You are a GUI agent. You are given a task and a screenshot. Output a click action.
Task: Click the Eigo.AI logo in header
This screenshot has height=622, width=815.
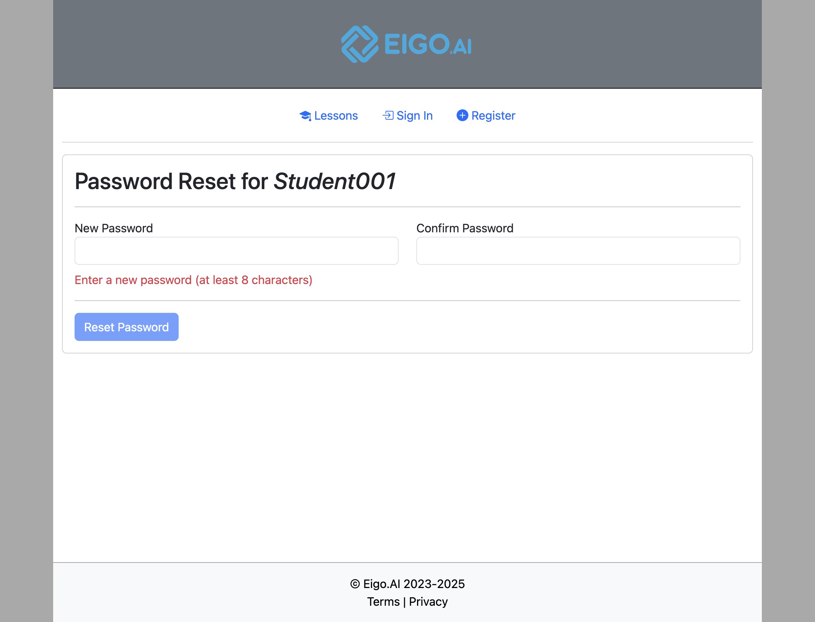(x=406, y=44)
